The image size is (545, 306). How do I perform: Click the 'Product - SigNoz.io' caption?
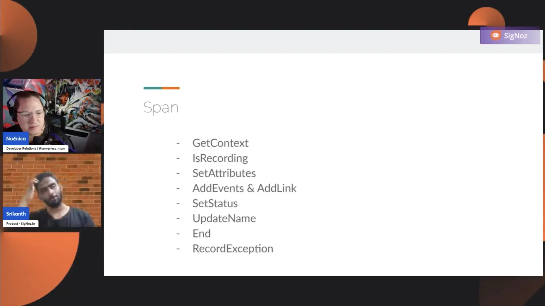(21, 224)
